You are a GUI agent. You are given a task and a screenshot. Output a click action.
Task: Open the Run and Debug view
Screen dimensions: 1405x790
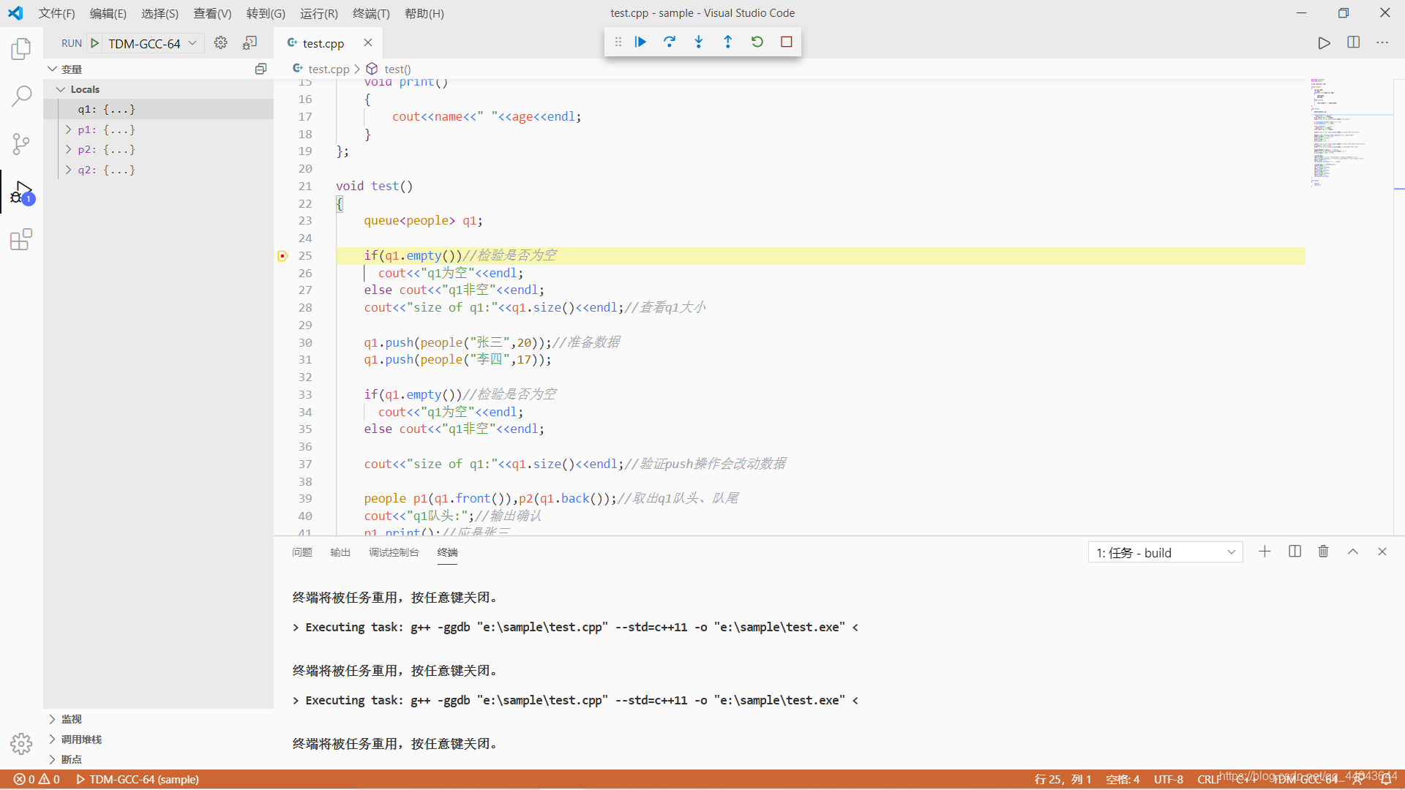point(21,192)
